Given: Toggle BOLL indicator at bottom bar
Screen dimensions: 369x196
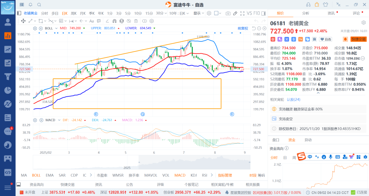Looking at the screenshot, I should (x=36, y=175).
